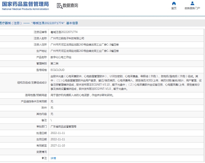Click the bullet icon beside 注 label
Screen dimensions: 205x163
click(43, 158)
